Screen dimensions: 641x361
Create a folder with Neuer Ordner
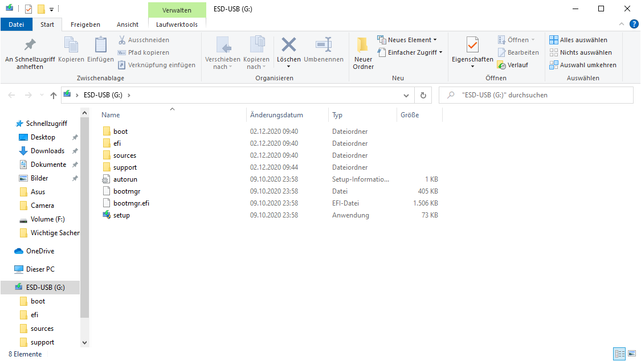363,53
